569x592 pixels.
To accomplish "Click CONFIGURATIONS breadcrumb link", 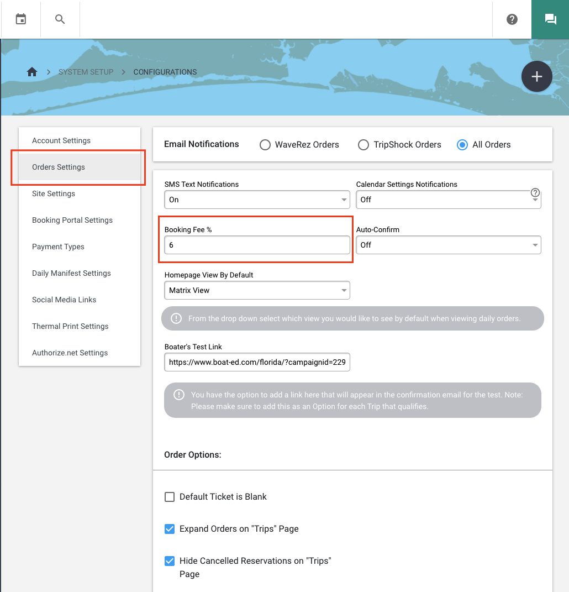I will point(165,72).
